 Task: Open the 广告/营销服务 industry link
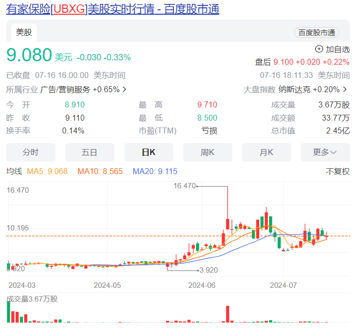tap(65, 90)
